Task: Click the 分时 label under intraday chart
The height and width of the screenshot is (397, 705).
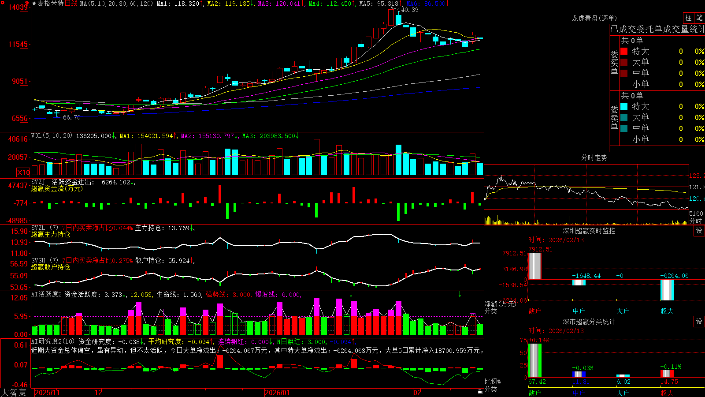Action: (x=696, y=221)
